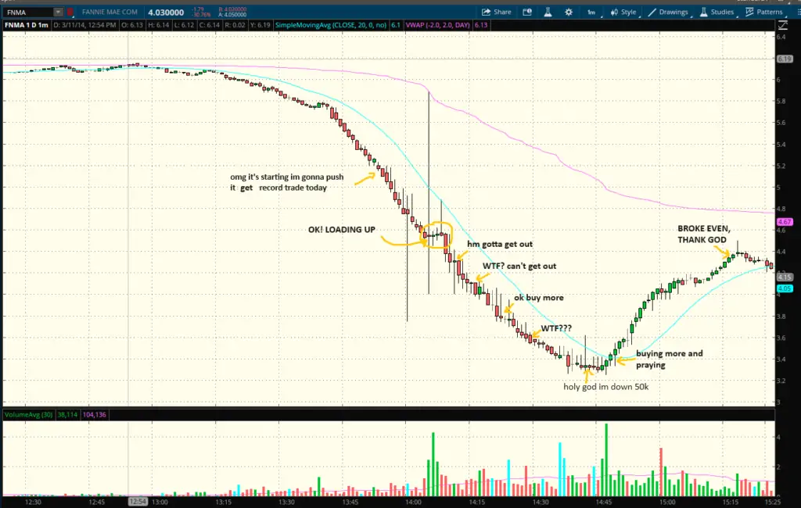Click the VWAP (-2.0, 2.0, DAY) study label
The image size is (801, 508).
pyautogui.click(x=438, y=25)
